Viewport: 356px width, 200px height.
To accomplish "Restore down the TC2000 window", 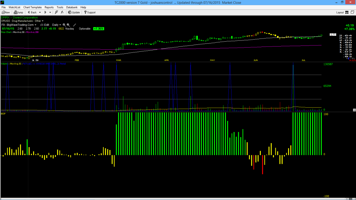I will 342,2.
